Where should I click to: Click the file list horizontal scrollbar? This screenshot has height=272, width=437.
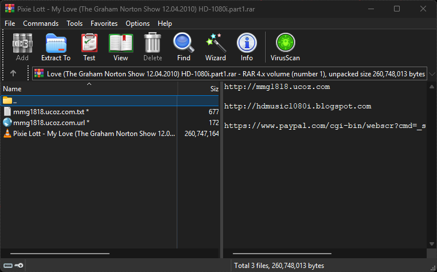coord(60,254)
